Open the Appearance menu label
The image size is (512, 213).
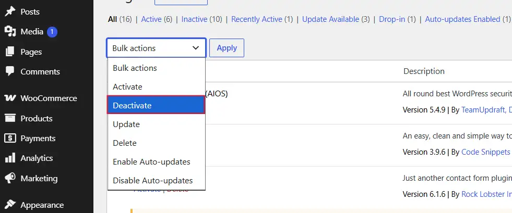(42, 205)
